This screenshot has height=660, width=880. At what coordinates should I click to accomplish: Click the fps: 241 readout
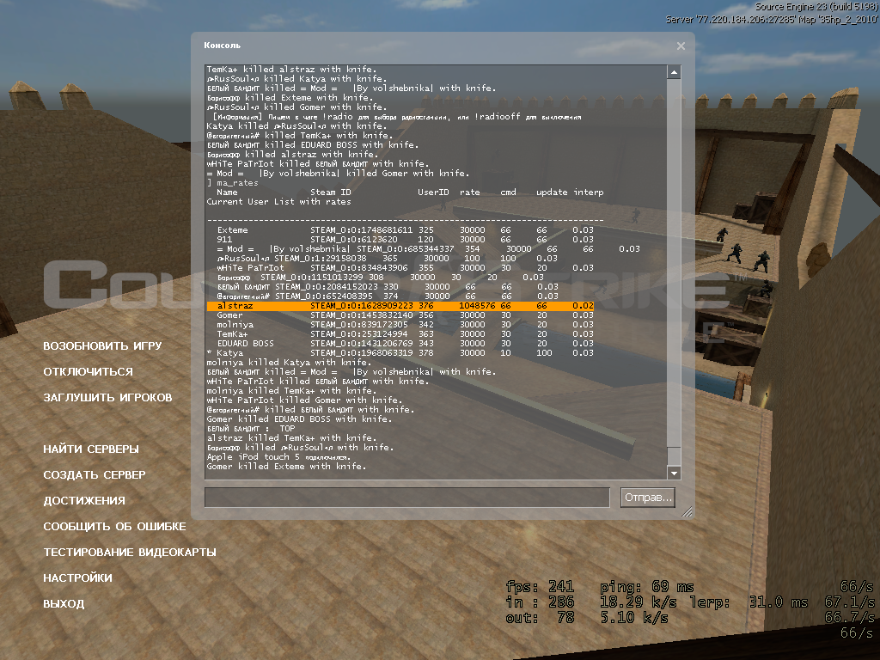[x=540, y=587]
